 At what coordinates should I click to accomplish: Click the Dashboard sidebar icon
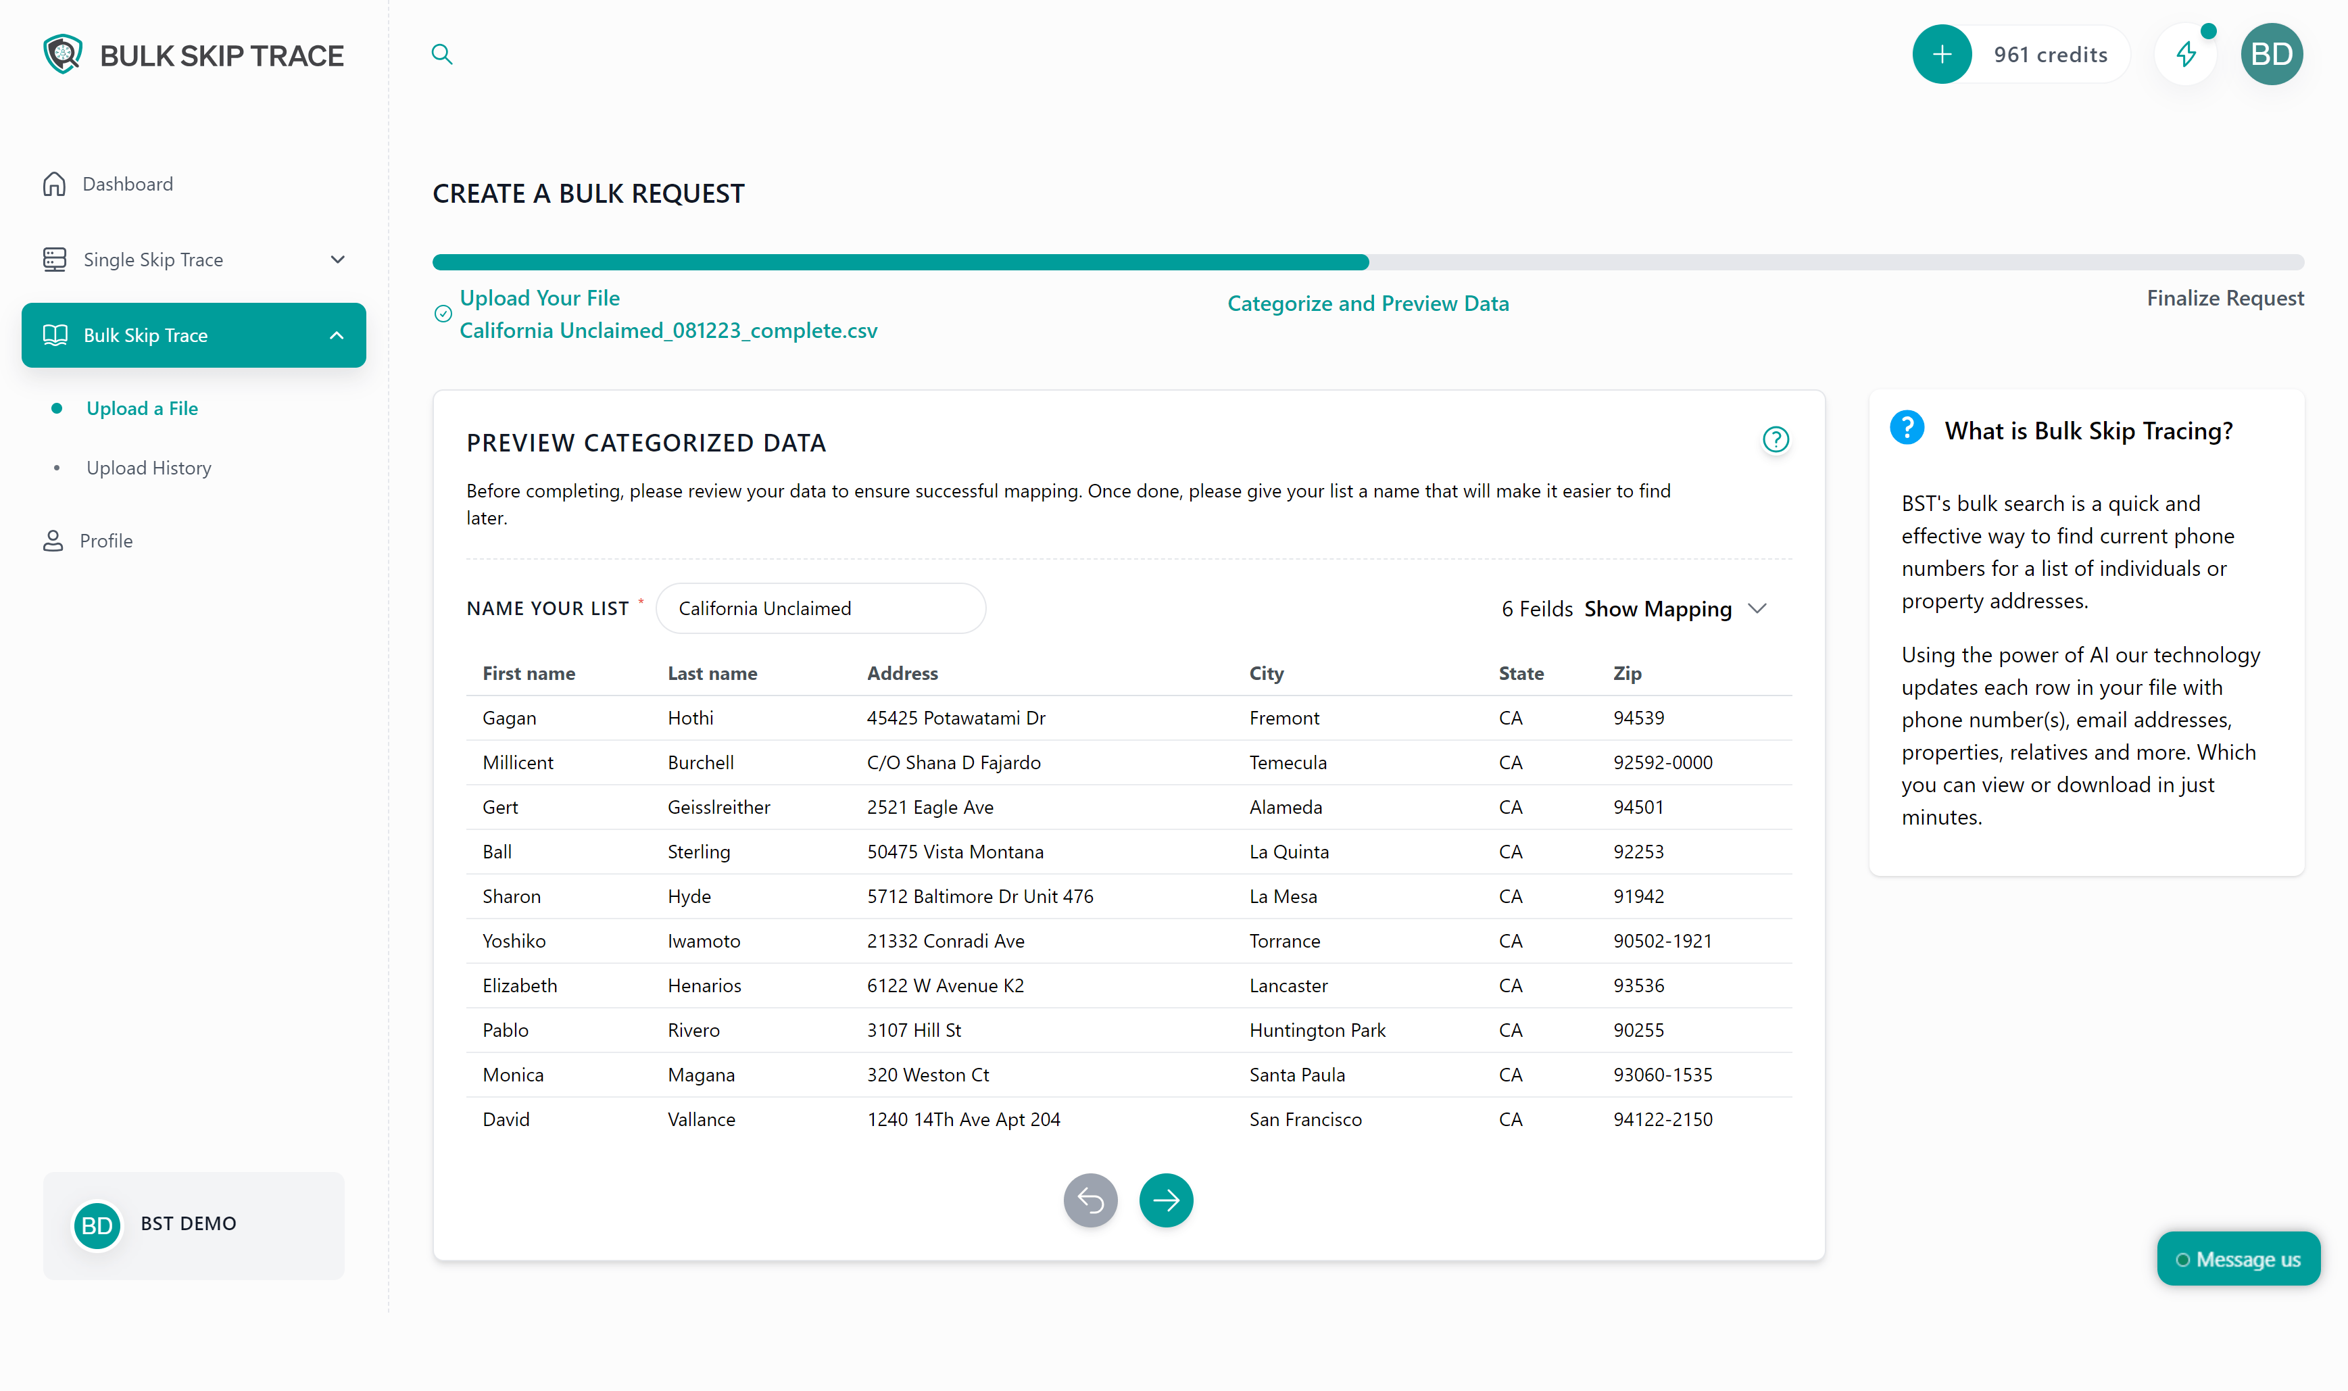(x=55, y=182)
